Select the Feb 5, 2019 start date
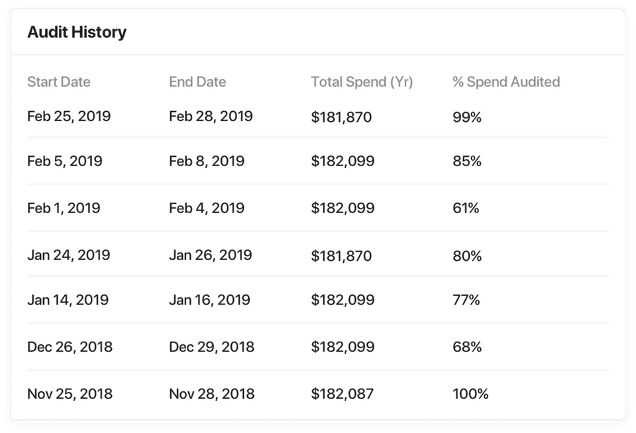 click(65, 161)
